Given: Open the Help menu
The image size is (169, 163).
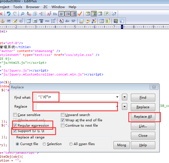Looking at the screenshot, I should pyautogui.click(x=72, y=7).
